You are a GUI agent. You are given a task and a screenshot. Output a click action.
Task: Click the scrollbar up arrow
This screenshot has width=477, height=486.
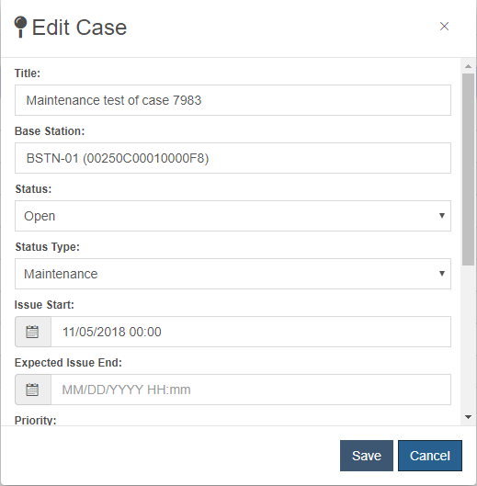(468, 66)
